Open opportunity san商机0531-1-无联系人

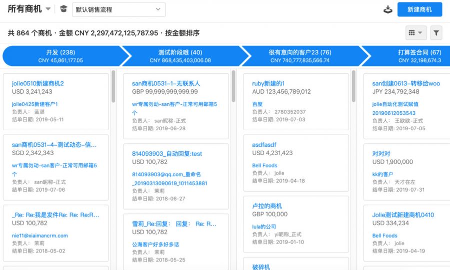click(x=166, y=84)
